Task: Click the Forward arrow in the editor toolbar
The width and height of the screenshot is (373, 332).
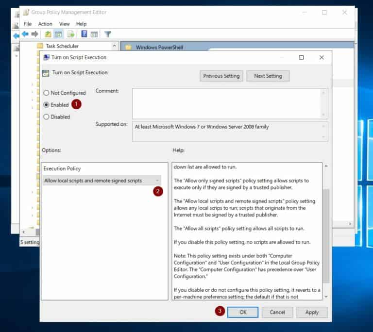Action: [35, 34]
